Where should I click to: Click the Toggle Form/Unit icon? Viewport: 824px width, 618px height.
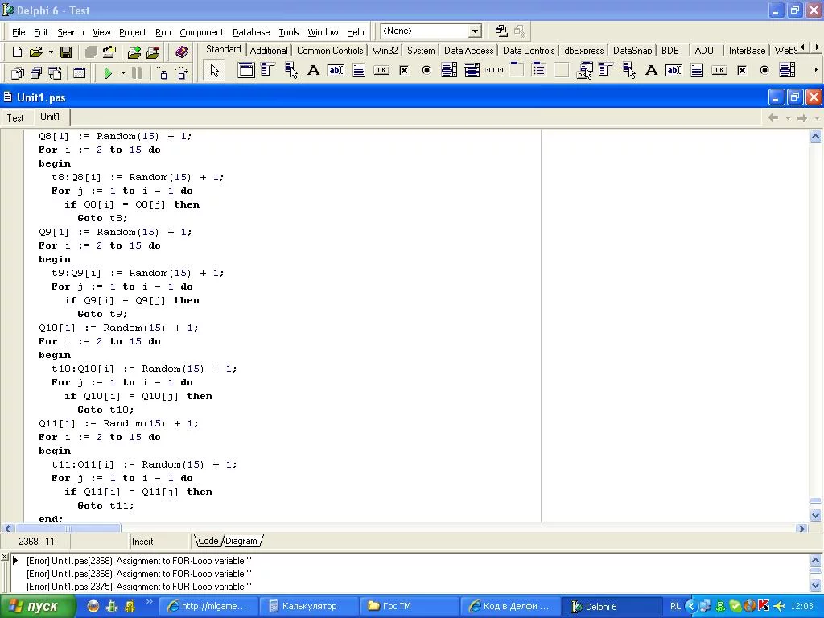(x=55, y=73)
